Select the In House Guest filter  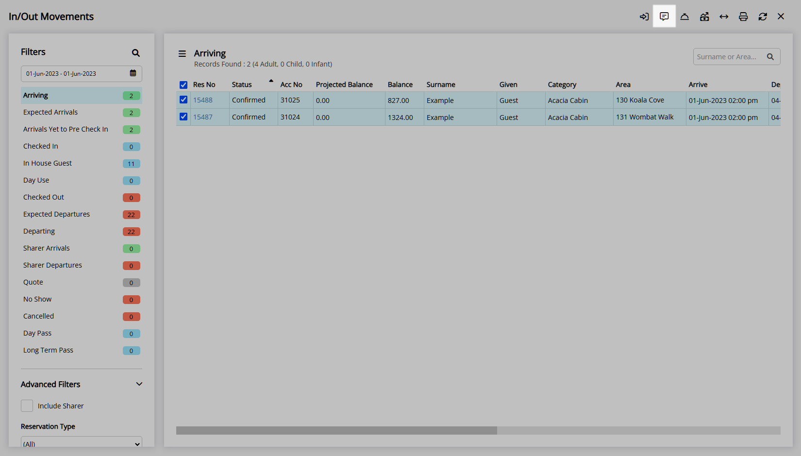click(82, 163)
